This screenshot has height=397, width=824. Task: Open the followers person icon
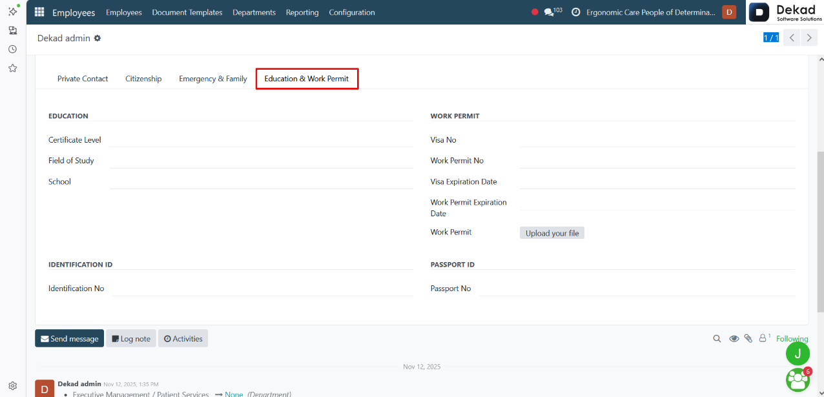tap(764, 338)
